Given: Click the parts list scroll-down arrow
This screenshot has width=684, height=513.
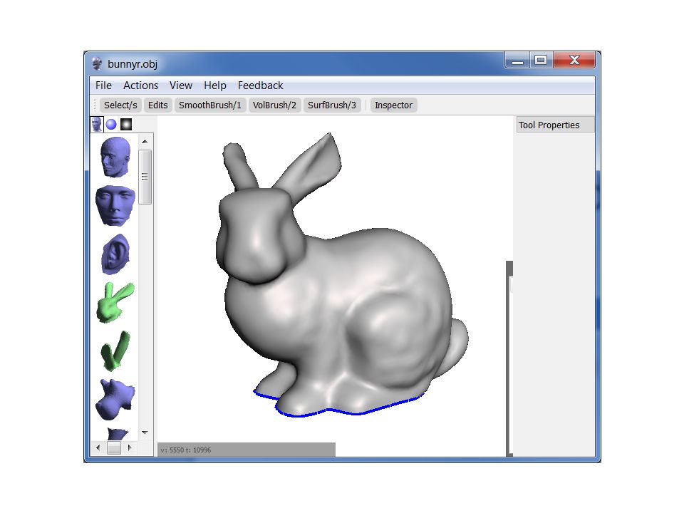Looking at the screenshot, I should tap(145, 432).
